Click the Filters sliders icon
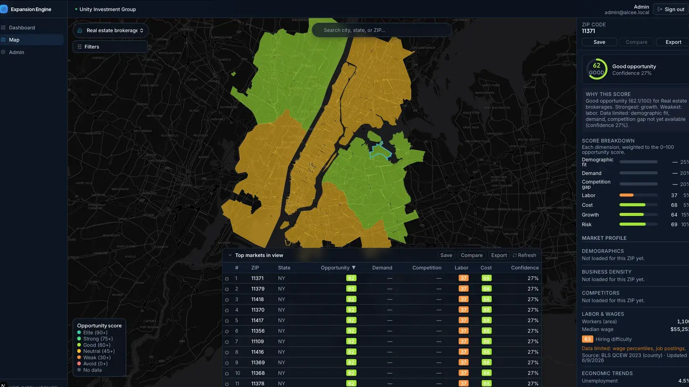 [x=80, y=47]
